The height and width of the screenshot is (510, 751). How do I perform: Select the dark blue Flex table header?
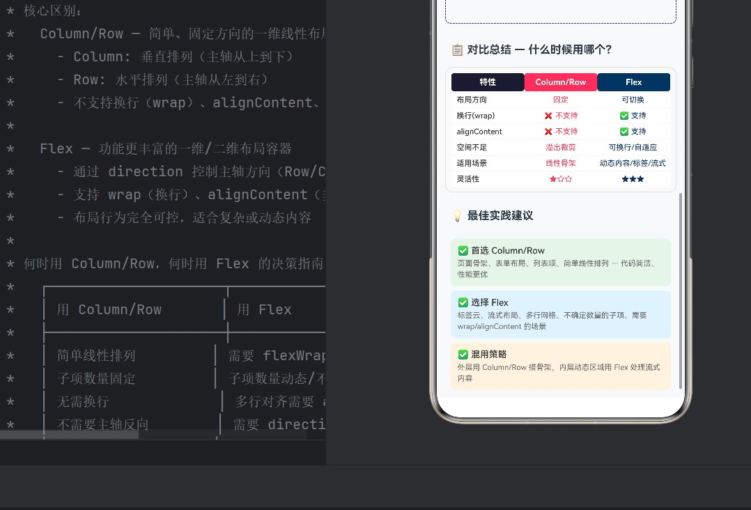pos(634,82)
